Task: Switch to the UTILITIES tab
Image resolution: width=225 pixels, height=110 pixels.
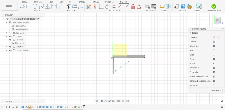Action: click(109, 2)
